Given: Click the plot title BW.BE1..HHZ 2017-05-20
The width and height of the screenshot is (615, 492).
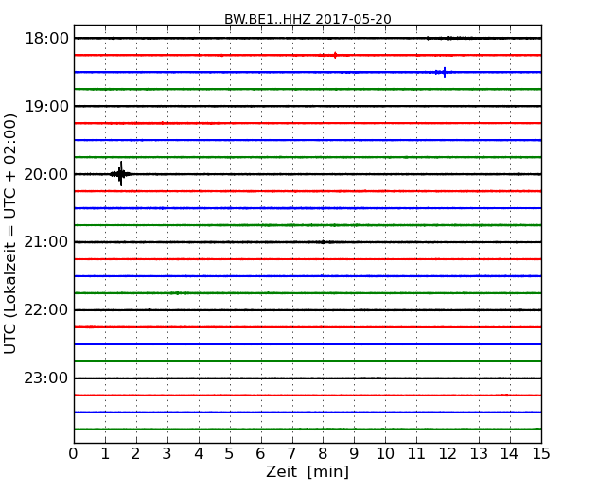Looking at the screenshot, I should point(307,19).
